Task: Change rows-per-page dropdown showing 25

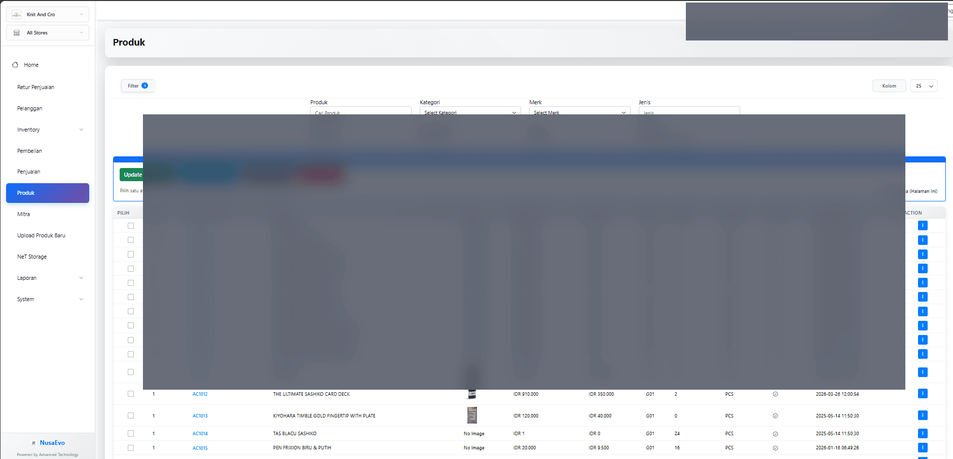Action: point(924,86)
